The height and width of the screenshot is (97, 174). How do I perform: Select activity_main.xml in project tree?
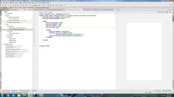click(15, 33)
